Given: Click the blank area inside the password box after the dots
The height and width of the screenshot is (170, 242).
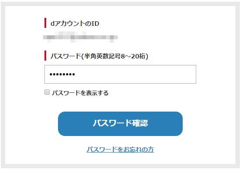Looking at the screenshot, I should [x=135, y=75].
